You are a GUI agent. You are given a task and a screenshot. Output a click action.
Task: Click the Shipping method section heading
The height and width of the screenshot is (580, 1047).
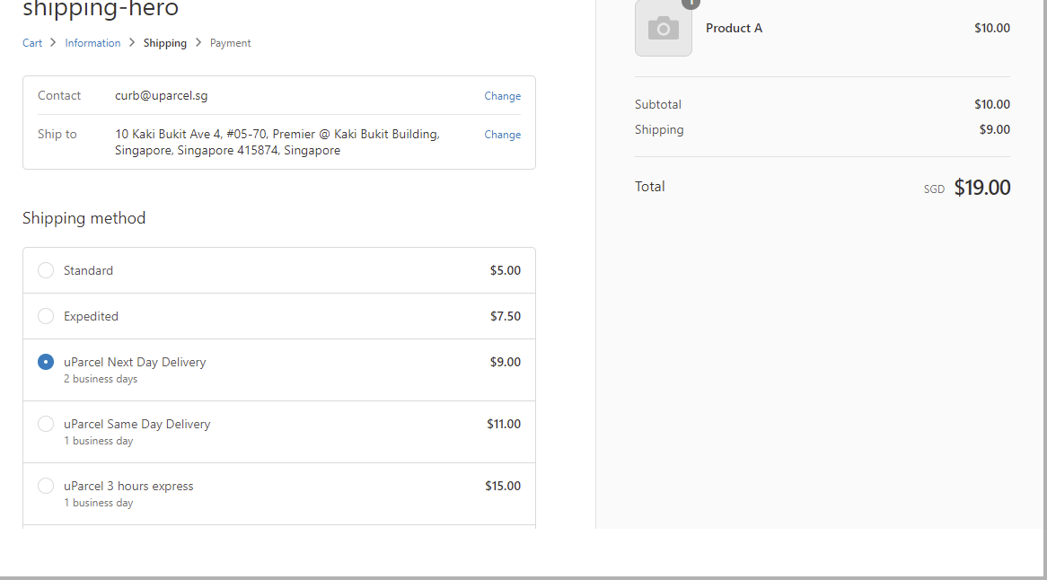tap(84, 217)
